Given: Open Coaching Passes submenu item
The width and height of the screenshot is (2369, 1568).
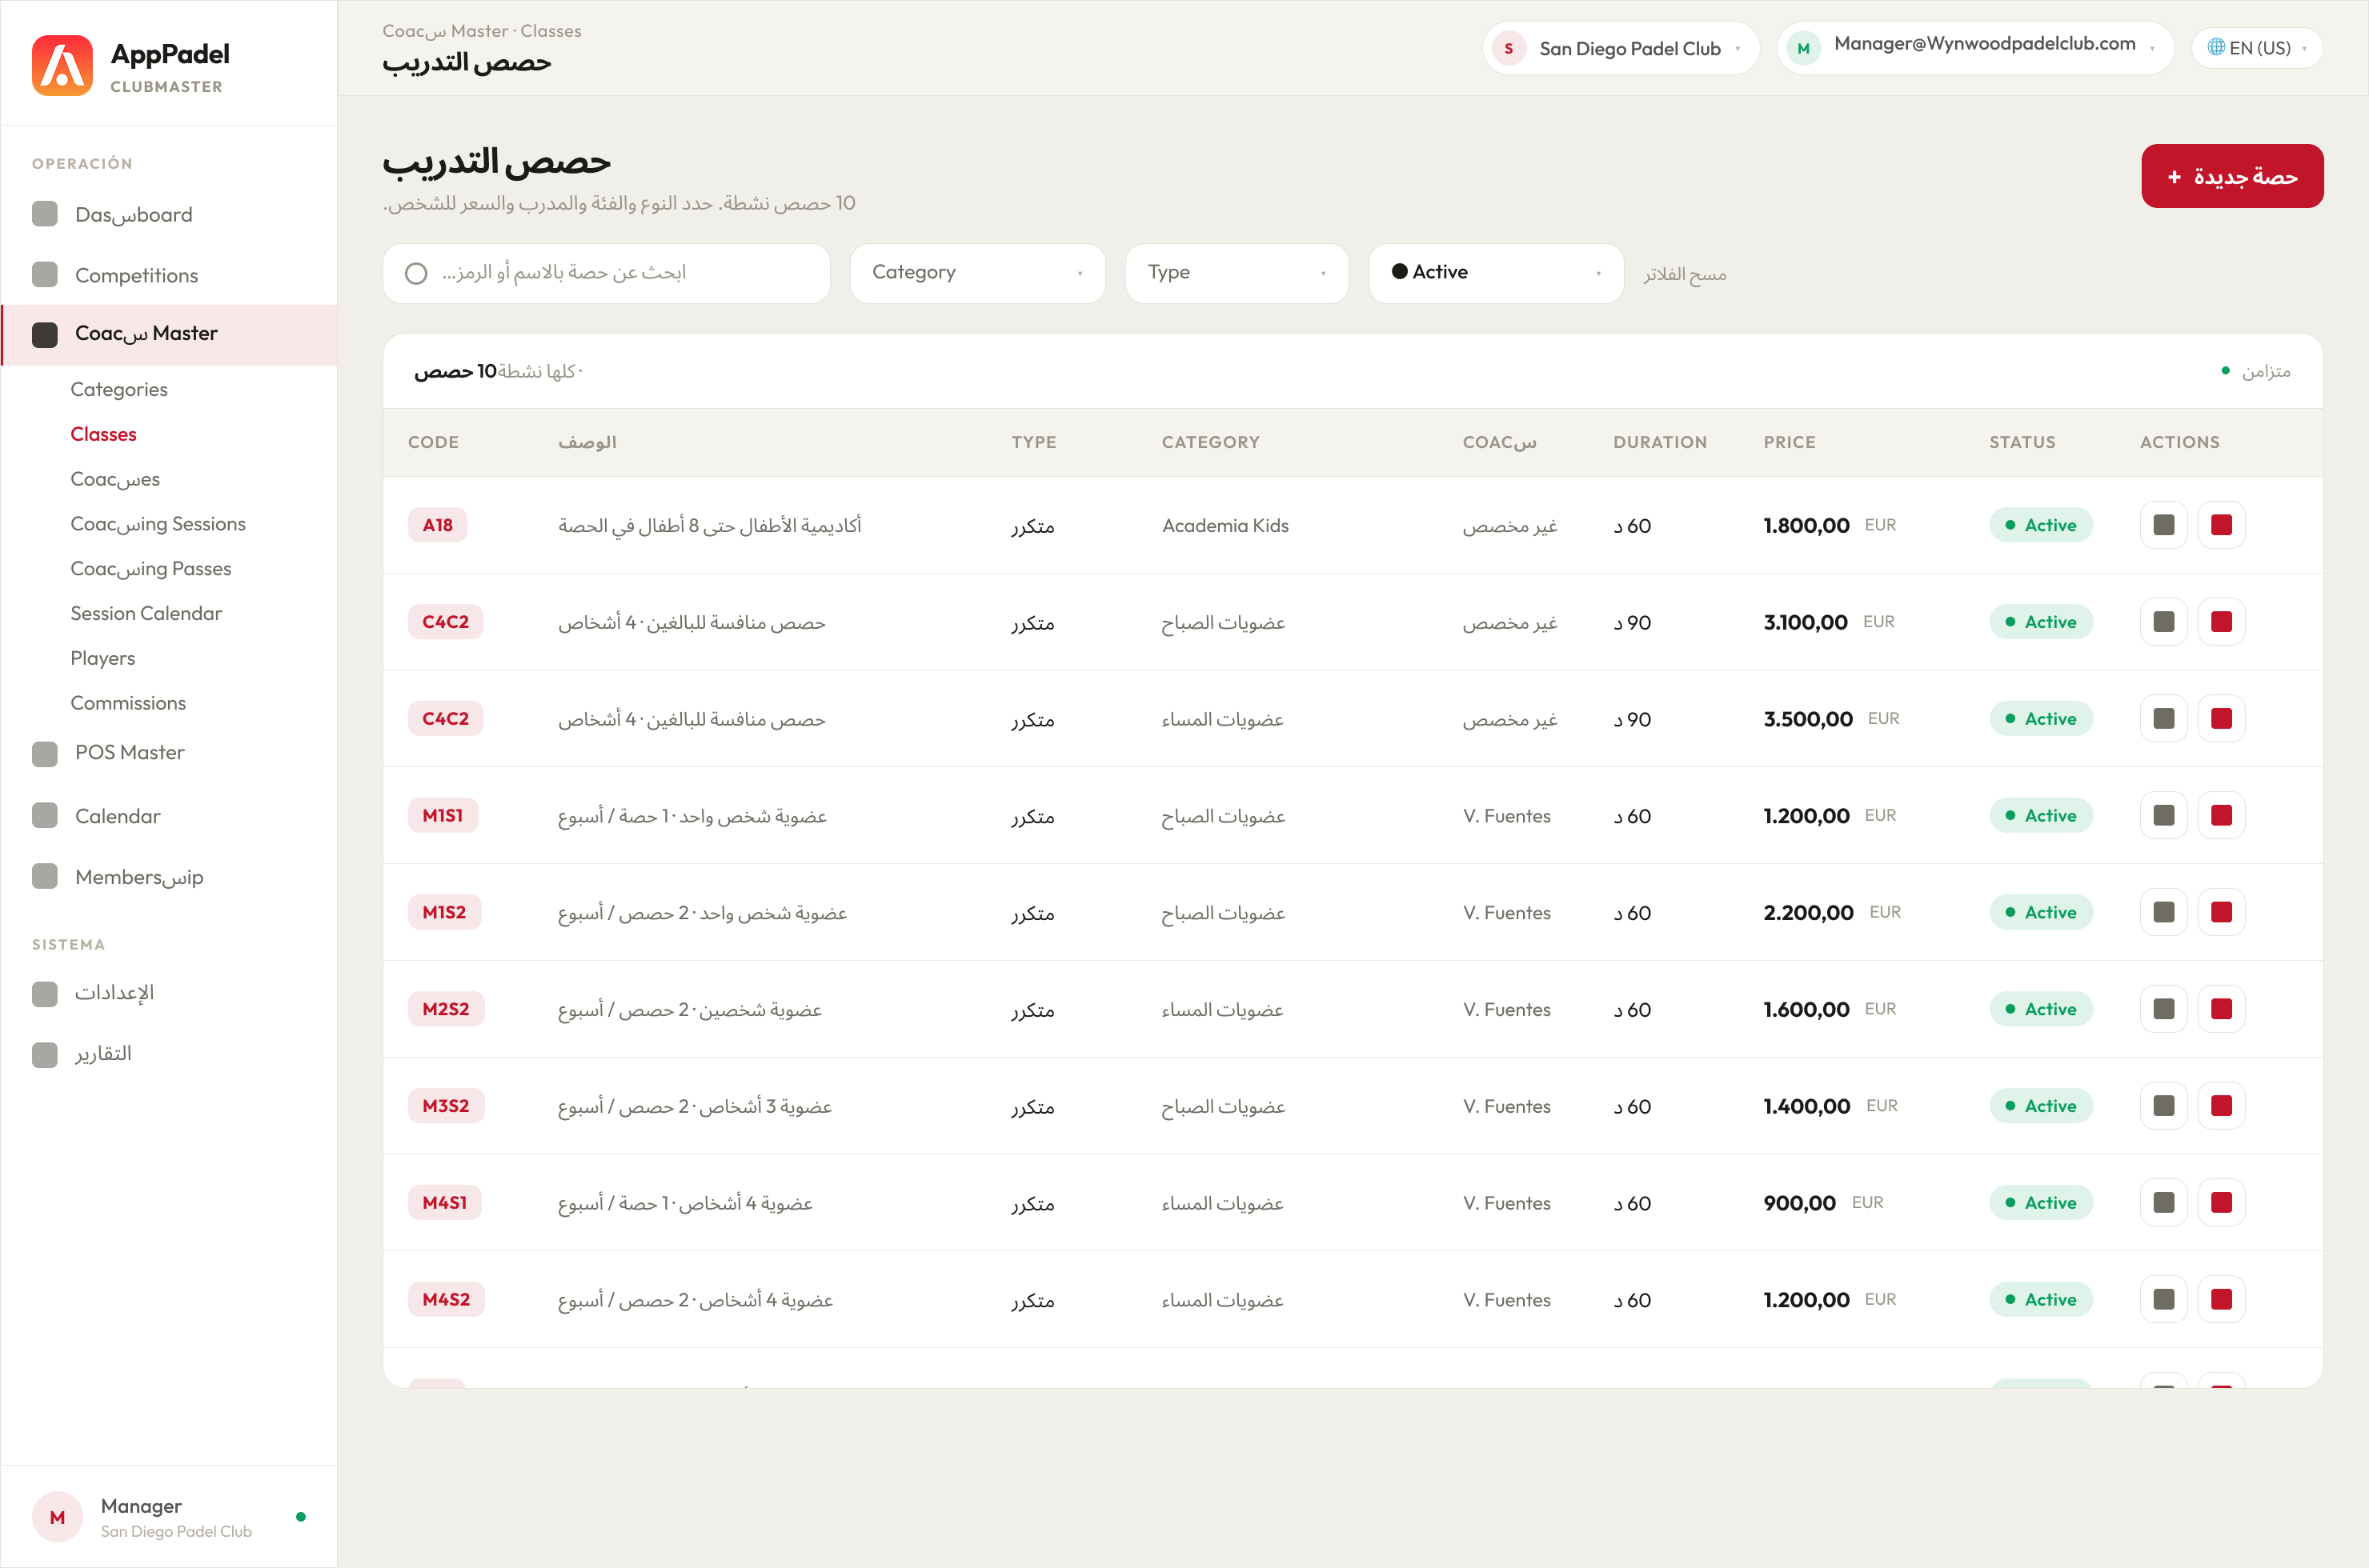Looking at the screenshot, I should coord(150,569).
